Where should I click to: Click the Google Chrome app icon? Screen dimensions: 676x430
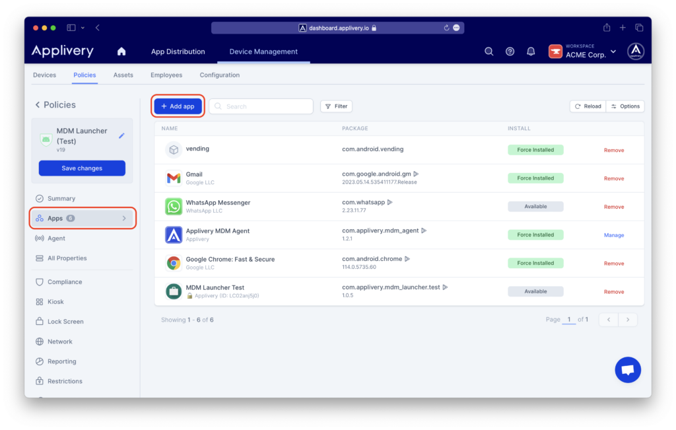click(174, 263)
